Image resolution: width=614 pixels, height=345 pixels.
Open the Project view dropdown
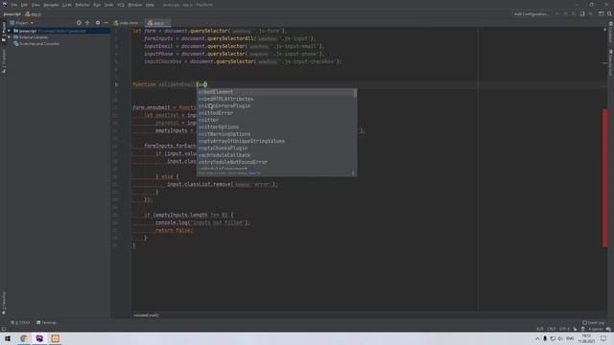tap(22, 23)
